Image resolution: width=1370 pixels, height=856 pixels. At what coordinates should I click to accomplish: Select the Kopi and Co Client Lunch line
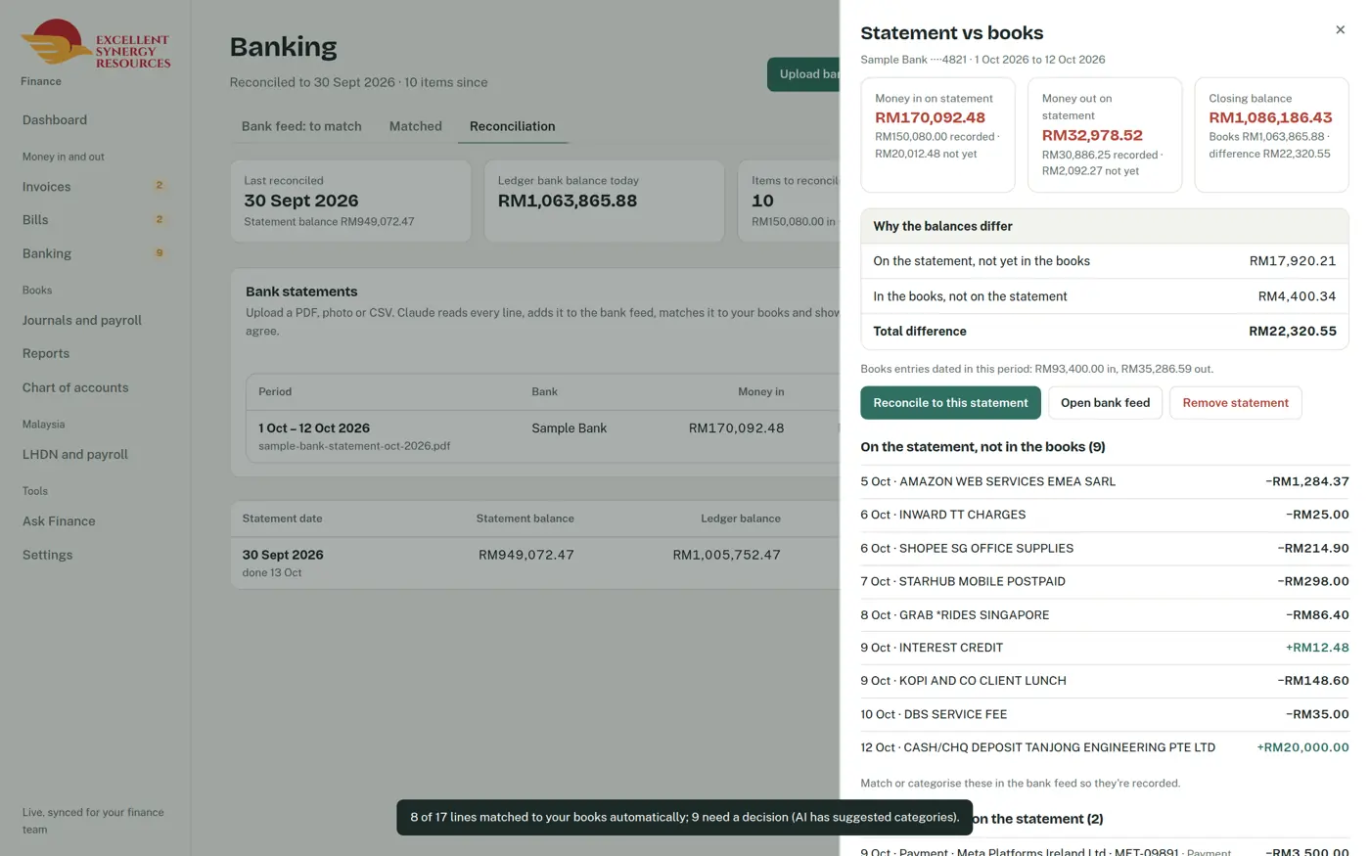click(1105, 681)
